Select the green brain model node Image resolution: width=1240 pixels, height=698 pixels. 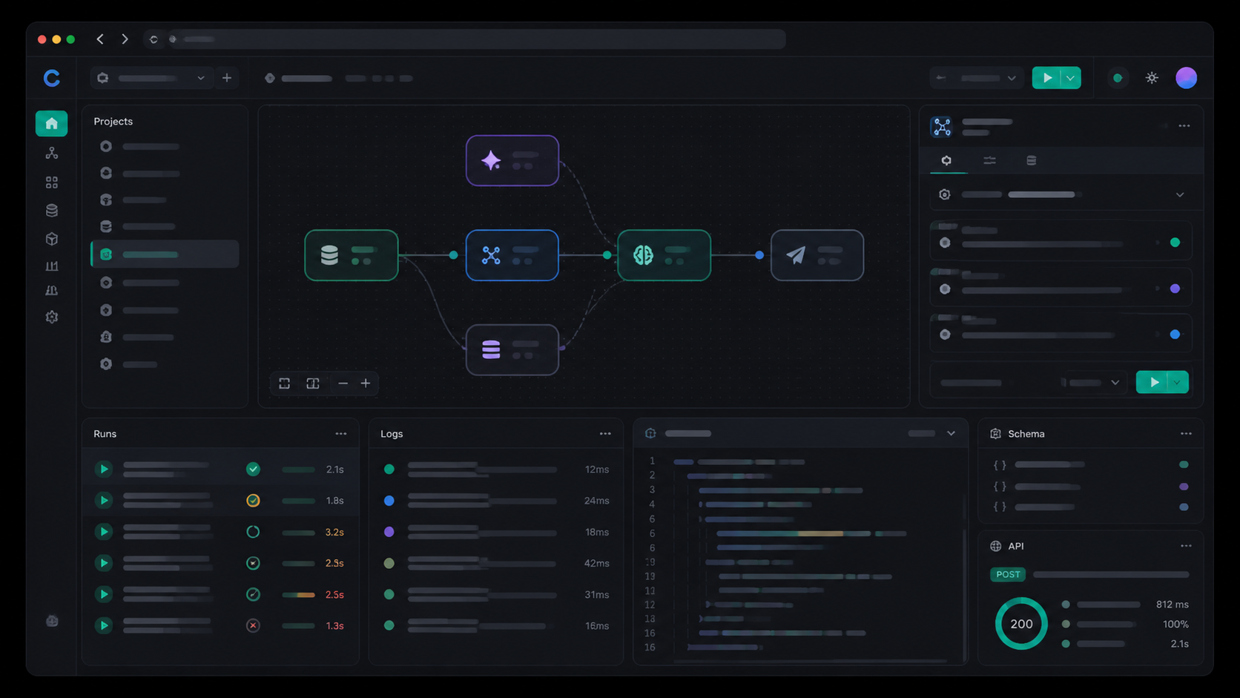coord(664,255)
